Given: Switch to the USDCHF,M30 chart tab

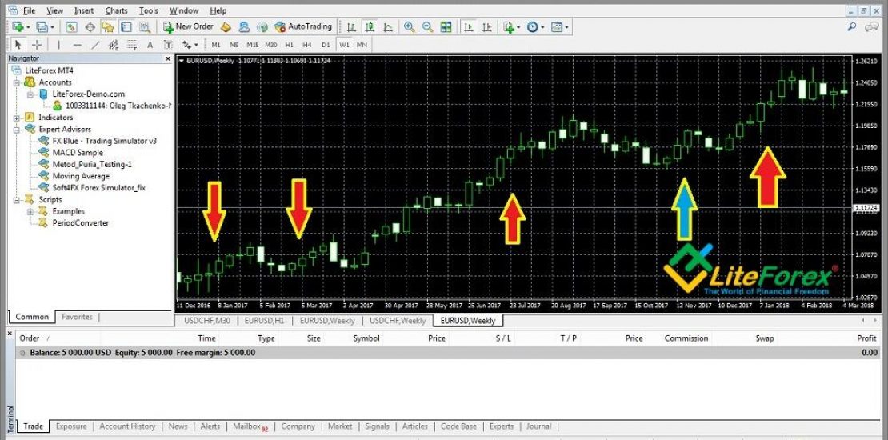Looking at the screenshot, I should coord(206,321).
